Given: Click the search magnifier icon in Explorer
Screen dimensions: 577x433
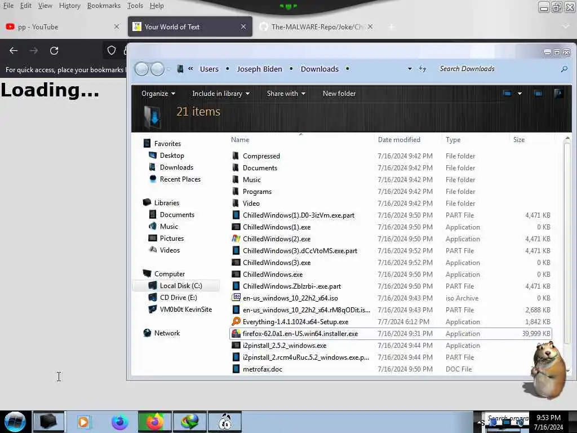Looking at the screenshot, I should (564, 69).
